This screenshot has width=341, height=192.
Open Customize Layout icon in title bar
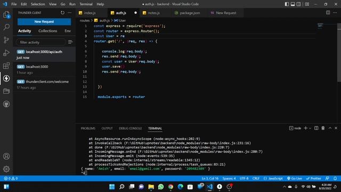pyautogui.click(x=307, y=4)
